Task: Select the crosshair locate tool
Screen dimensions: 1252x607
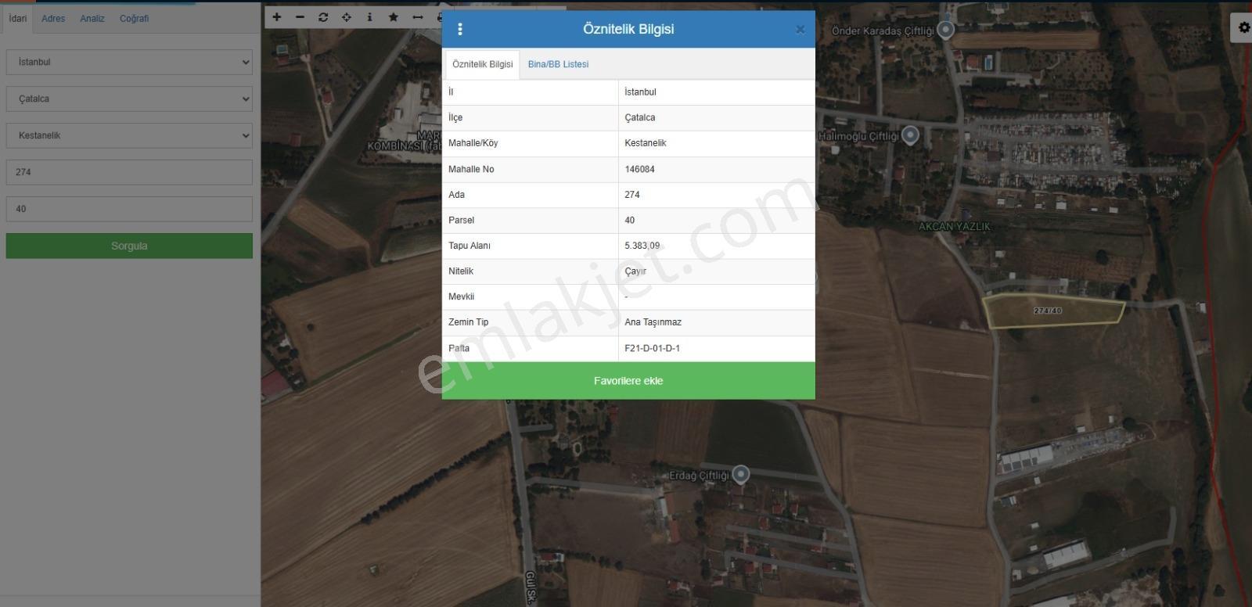Action: pyautogui.click(x=347, y=17)
